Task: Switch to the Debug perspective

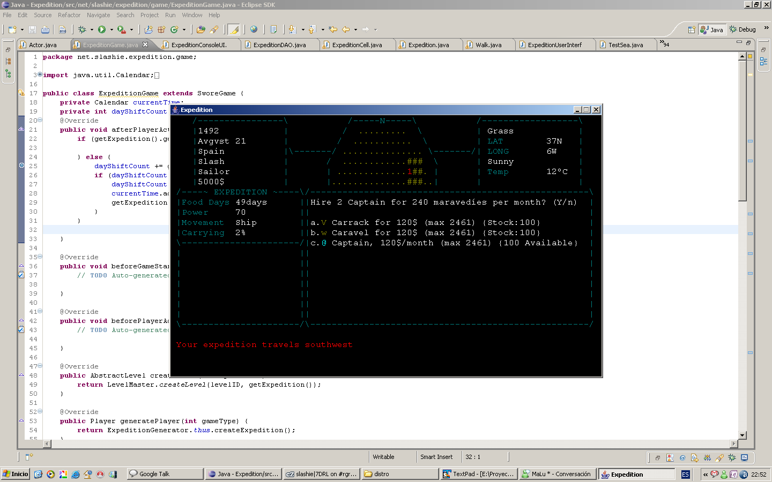Action: (743, 29)
